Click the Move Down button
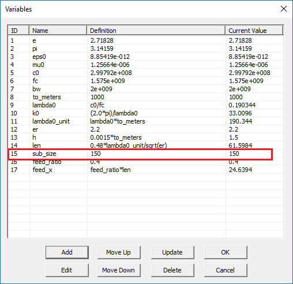The height and width of the screenshot is (284, 293). click(119, 270)
